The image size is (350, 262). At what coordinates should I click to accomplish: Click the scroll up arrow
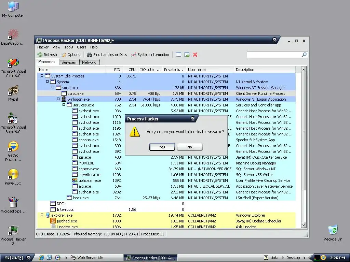[x=304, y=70]
